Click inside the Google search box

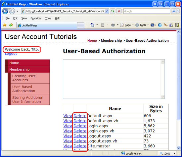click(147, 11)
